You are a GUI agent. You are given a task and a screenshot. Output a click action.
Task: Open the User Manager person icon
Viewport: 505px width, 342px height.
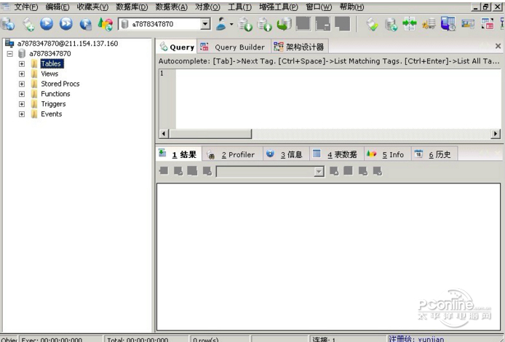(221, 24)
